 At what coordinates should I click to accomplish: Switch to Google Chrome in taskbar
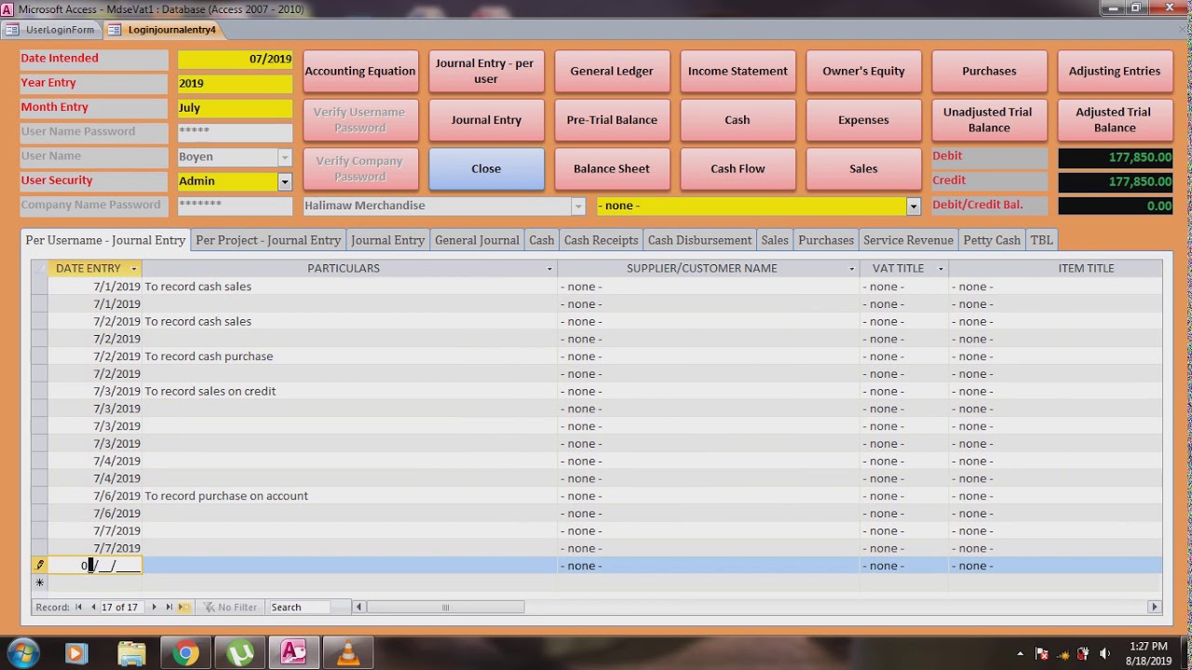point(185,653)
